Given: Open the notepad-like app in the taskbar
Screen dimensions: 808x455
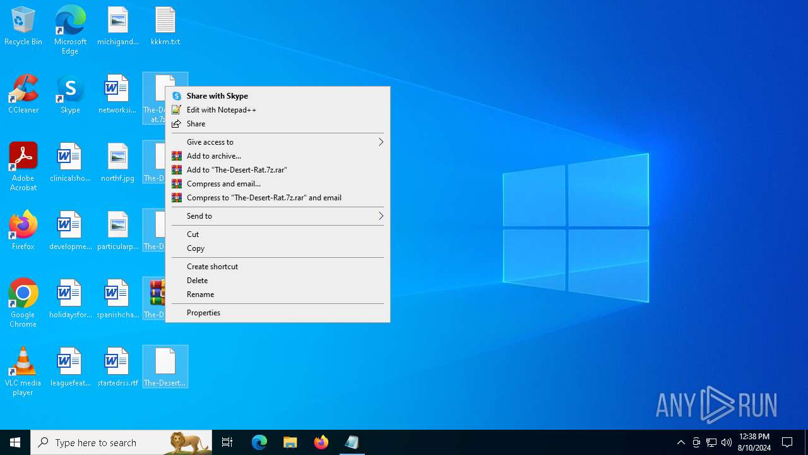Looking at the screenshot, I should 352,442.
